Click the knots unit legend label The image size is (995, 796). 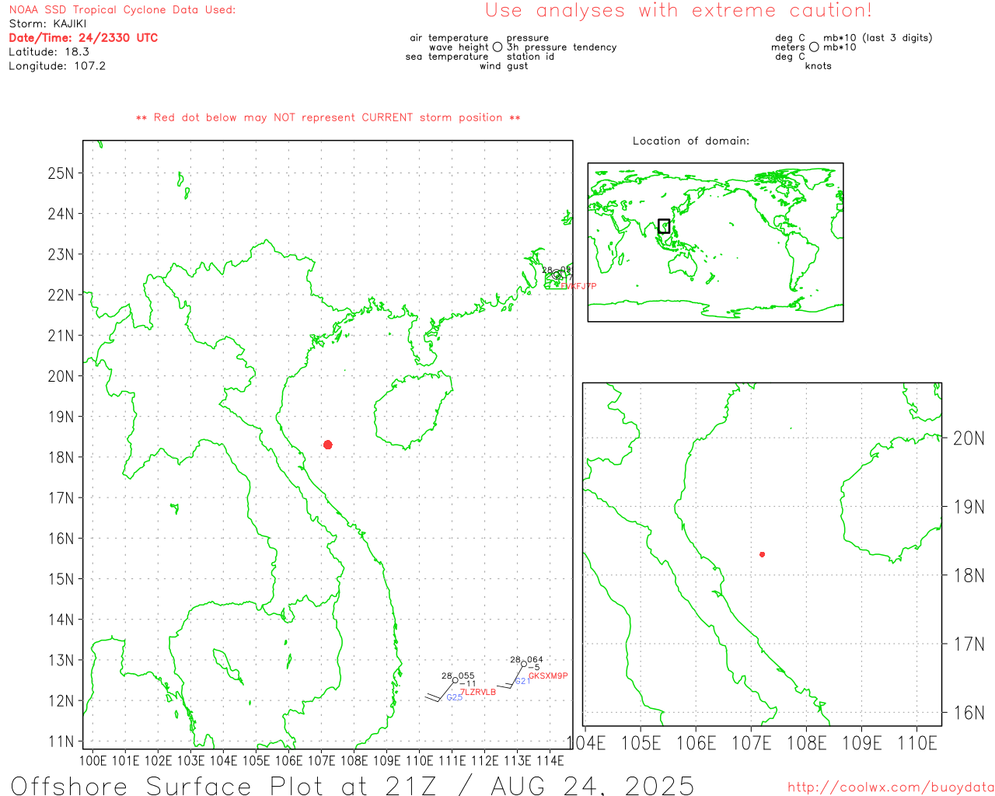(819, 66)
